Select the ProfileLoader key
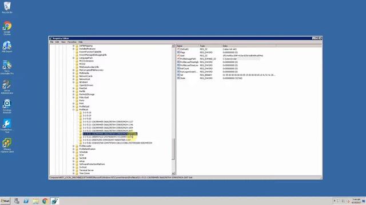 point(85,146)
